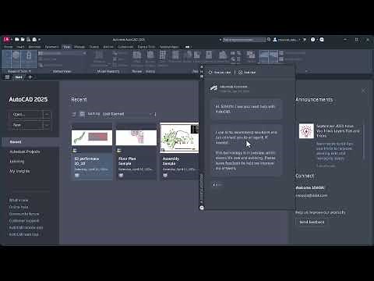This screenshot has width=374, height=281.
Task: Click the Send feedback button
Action: tap(312, 222)
